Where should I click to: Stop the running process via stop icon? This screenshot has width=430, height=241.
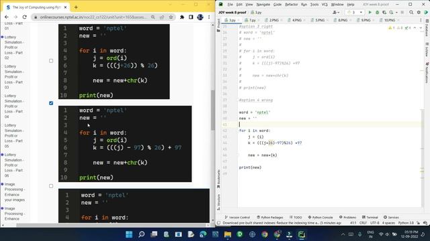pyautogui.click(x=402, y=12)
